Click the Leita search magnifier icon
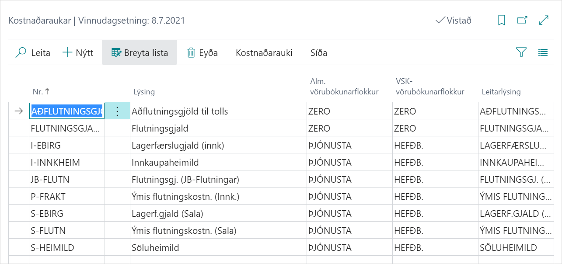This screenshot has width=562, height=264. click(x=21, y=53)
